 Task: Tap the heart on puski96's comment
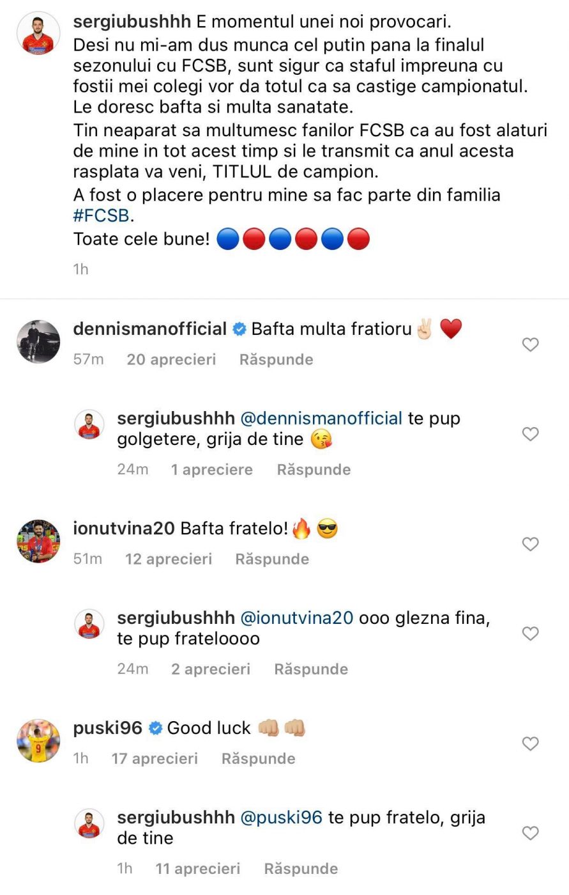tap(531, 743)
